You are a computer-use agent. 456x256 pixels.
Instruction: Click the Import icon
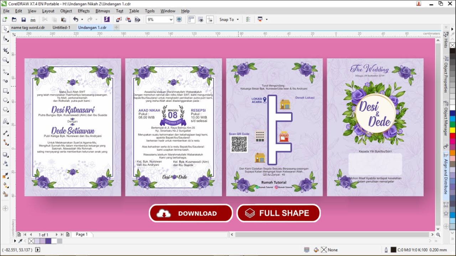119,20
